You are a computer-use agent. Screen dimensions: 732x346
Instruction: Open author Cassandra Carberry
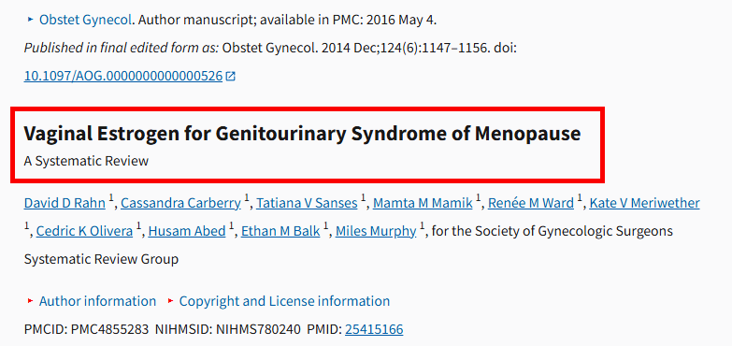click(180, 203)
